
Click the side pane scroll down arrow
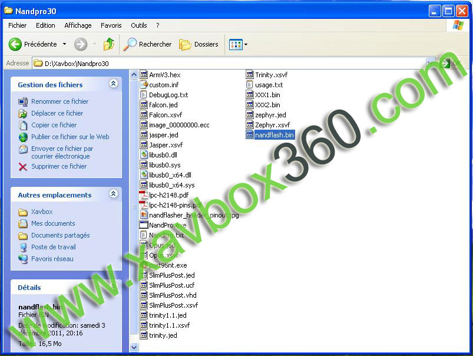click(134, 348)
